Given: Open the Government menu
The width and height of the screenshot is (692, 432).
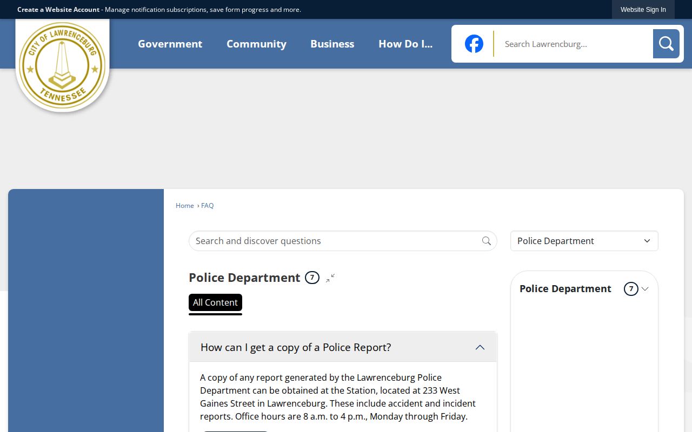Looking at the screenshot, I should coord(170,44).
